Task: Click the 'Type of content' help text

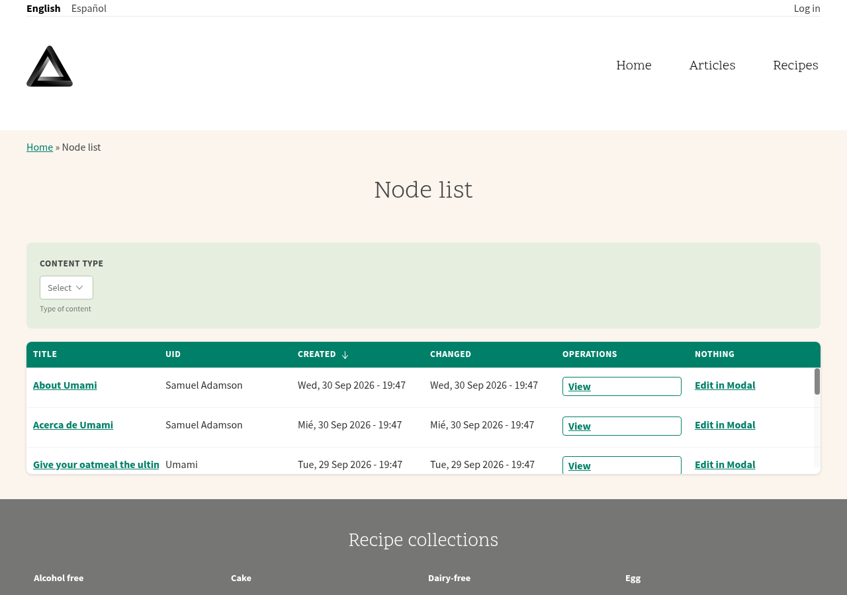Action: click(x=66, y=309)
